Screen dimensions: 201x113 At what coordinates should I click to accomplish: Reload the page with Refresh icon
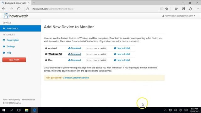[x=19, y=9]
